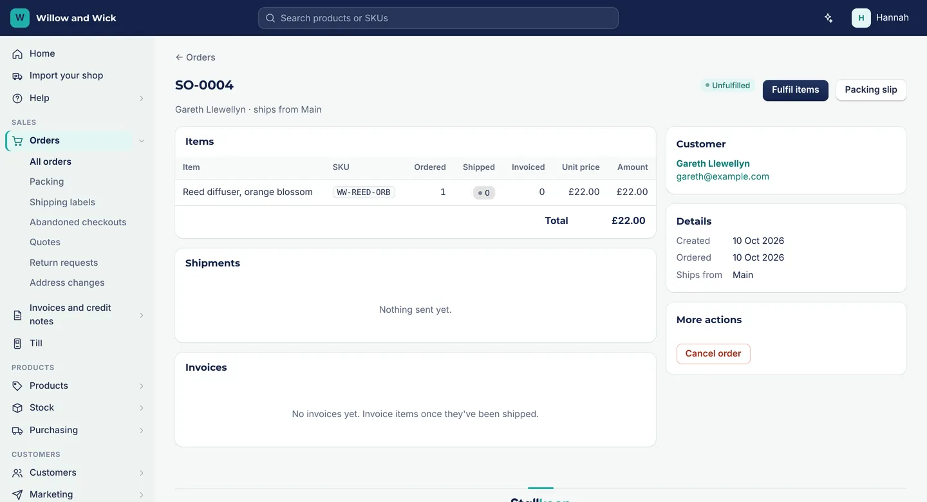The width and height of the screenshot is (927, 502).
Task: Open Shipping labels
Action: pos(62,202)
